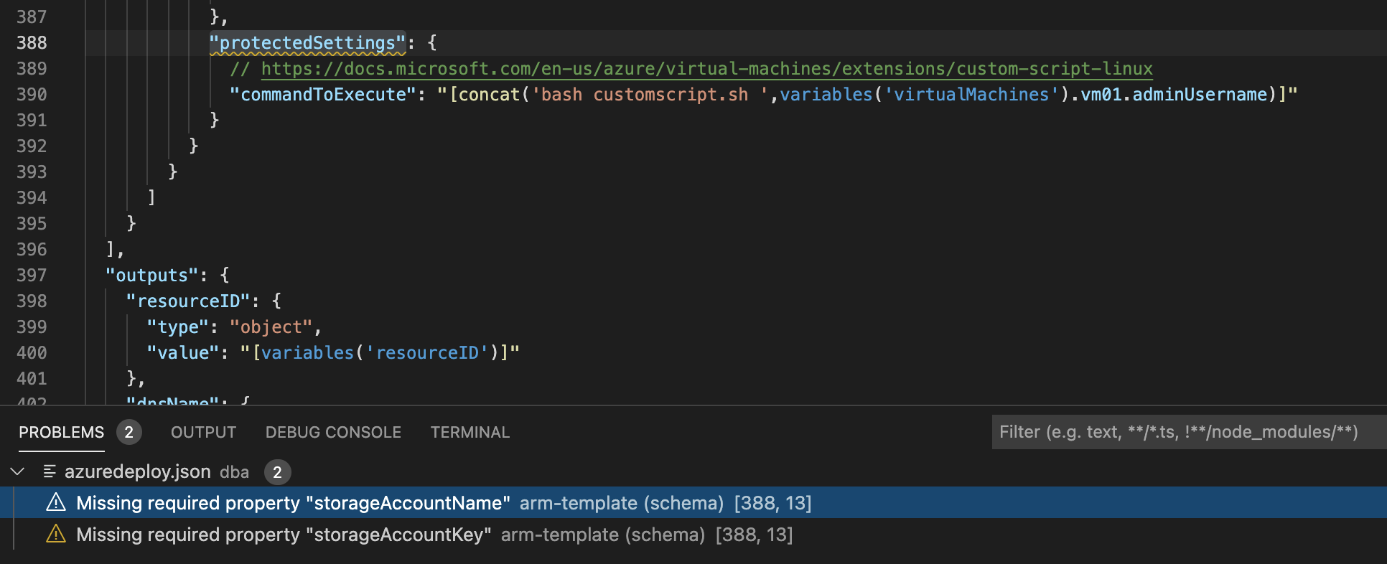Click the 'virtualMachines' variable reference

click(971, 95)
